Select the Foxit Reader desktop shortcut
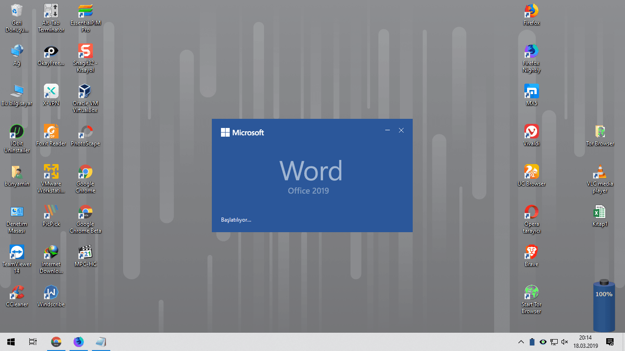The image size is (625, 351). [51, 136]
